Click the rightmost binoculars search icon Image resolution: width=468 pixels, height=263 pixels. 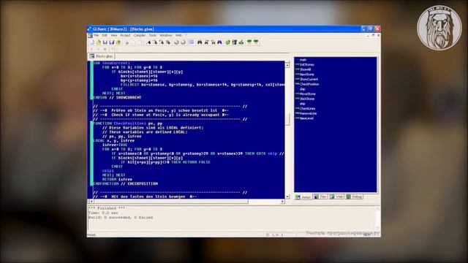tap(219, 42)
